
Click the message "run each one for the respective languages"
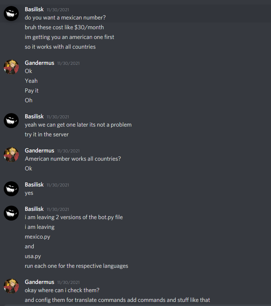(x=77, y=266)
